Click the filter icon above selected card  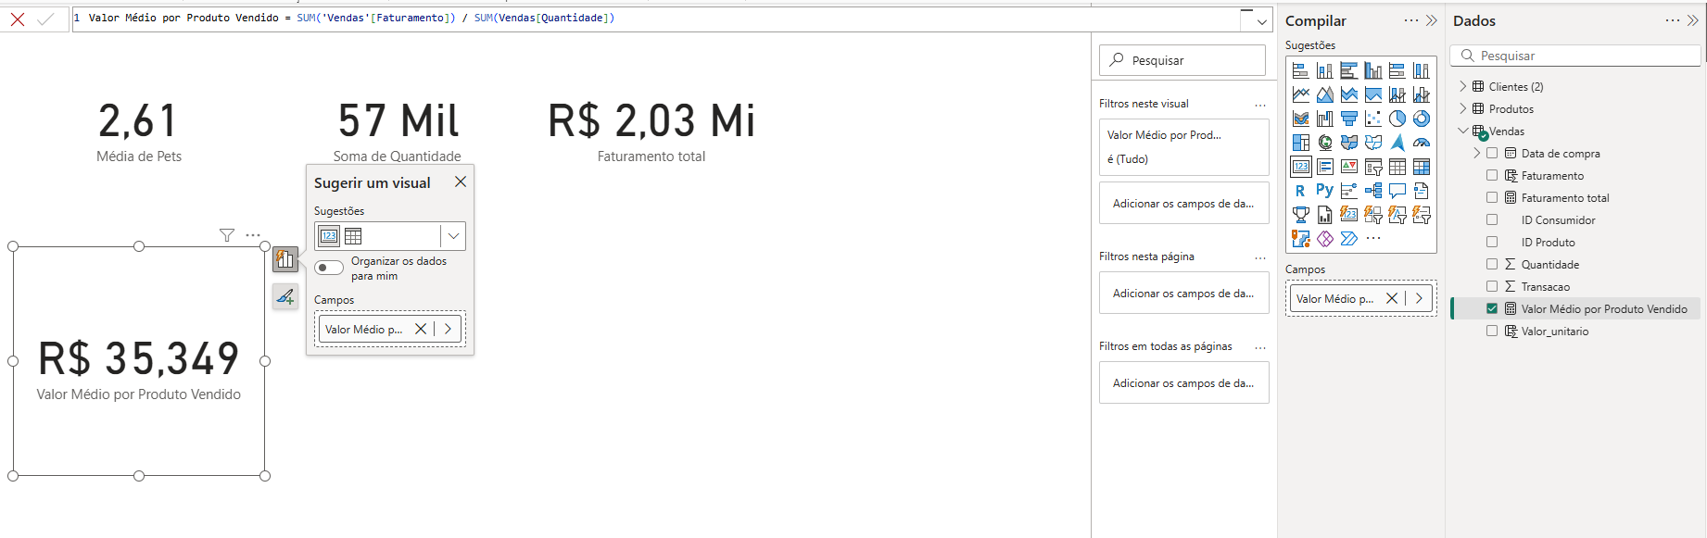click(x=227, y=235)
